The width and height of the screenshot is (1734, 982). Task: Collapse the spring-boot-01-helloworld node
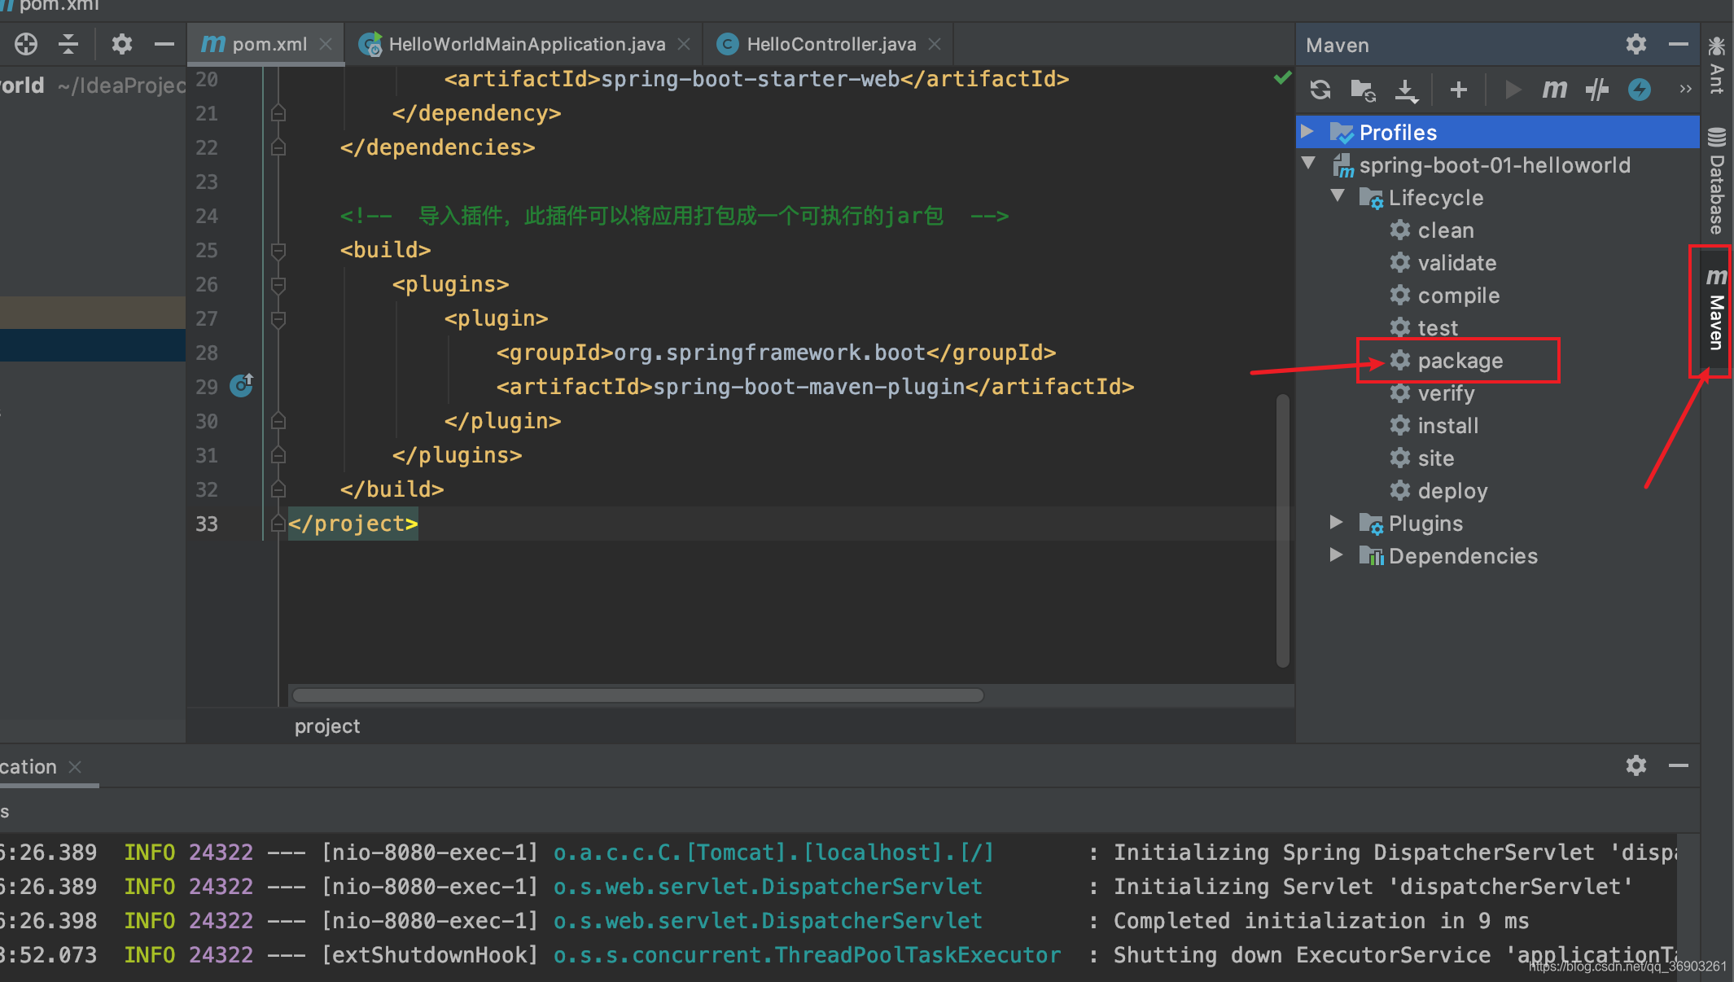point(1309,163)
